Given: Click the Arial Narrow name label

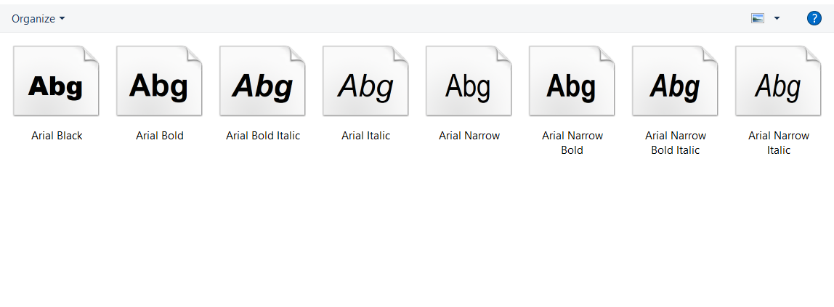Looking at the screenshot, I should (x=469, y=136).
